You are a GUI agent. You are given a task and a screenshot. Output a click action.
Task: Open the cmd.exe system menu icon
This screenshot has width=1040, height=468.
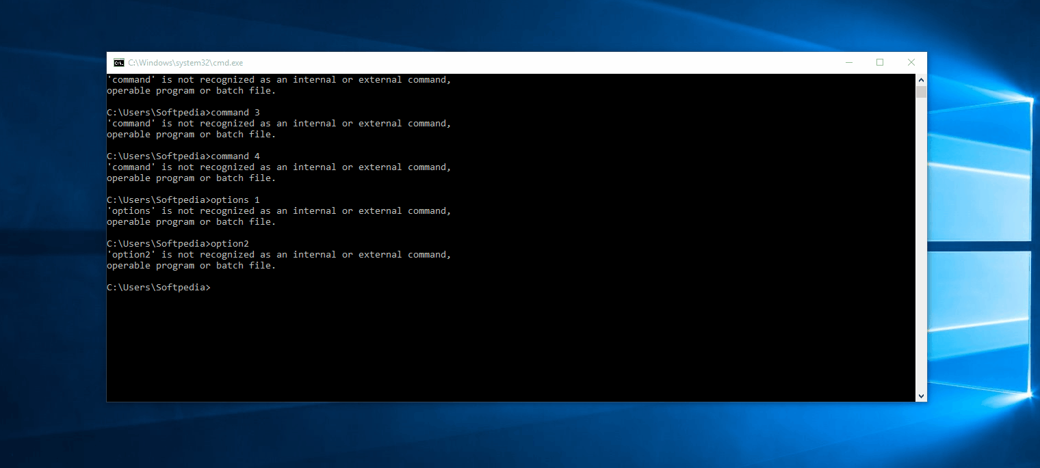click(x=119, y=63)
